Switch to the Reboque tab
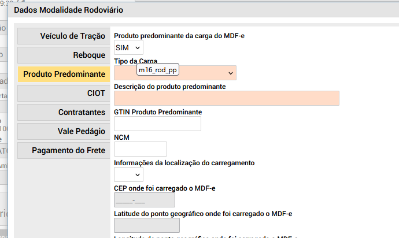399x238 pixels. coord(64,55)
